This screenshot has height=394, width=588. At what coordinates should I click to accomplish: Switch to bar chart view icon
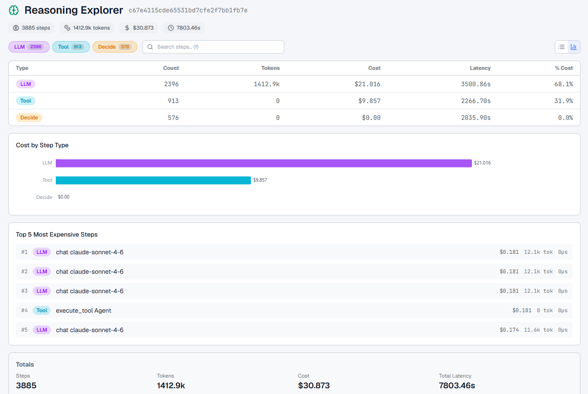tap(574, 47)
